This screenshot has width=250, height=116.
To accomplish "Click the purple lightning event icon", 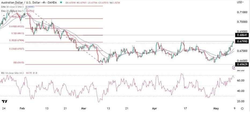I will click(234, 68).
